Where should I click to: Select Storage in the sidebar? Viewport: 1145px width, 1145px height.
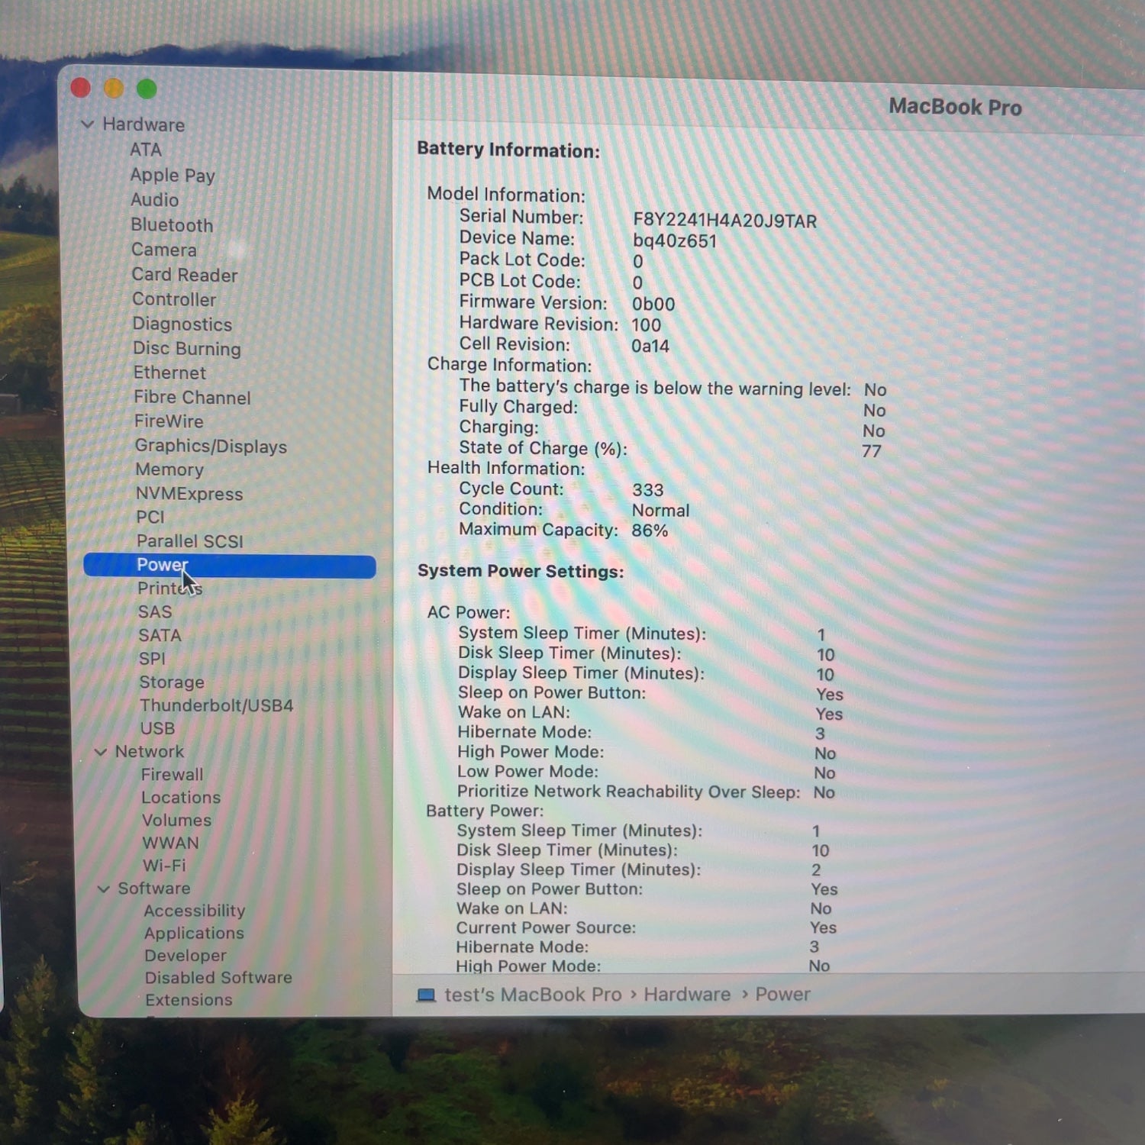172,682
